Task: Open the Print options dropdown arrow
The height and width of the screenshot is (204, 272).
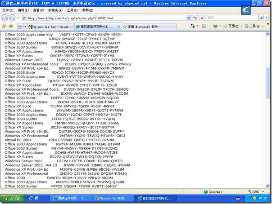Action: 220,26
